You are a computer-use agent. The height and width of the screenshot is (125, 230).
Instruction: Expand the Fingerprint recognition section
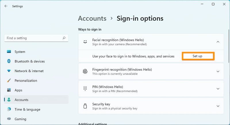[x=218, y=72]
